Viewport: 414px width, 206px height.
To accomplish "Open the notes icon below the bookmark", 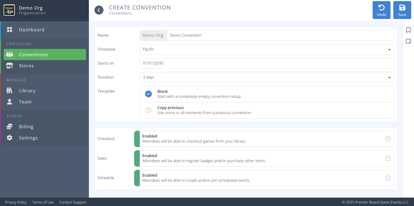I will [408, 41].
